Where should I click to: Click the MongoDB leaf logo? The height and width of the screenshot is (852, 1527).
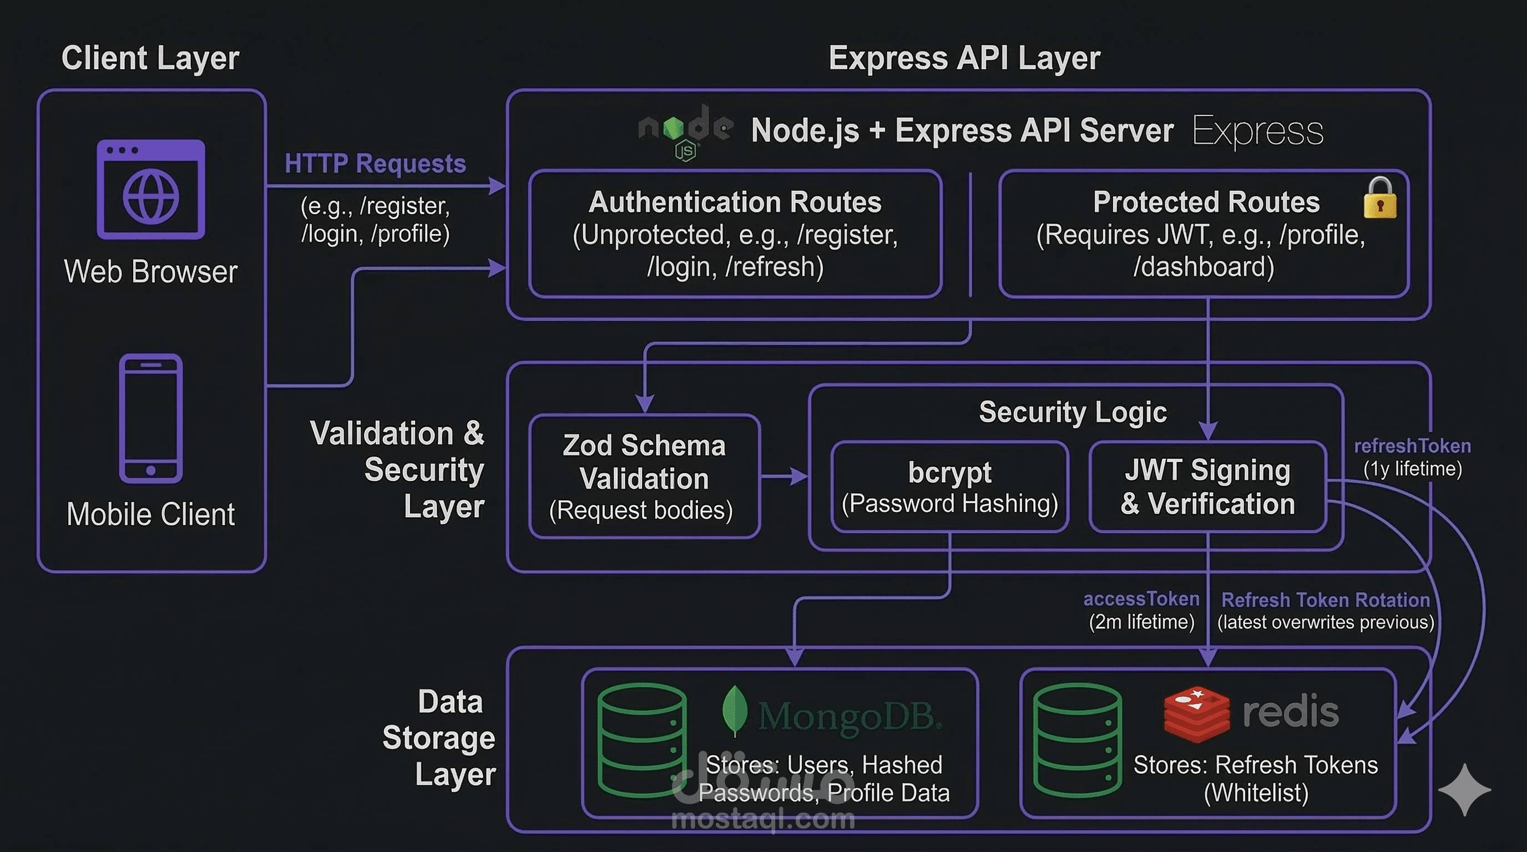pos(735,710)
